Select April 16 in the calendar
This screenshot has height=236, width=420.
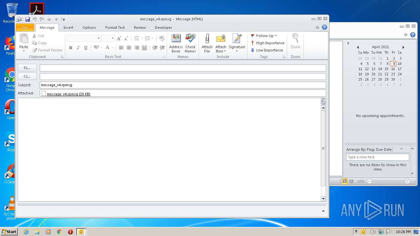[393, 69]
